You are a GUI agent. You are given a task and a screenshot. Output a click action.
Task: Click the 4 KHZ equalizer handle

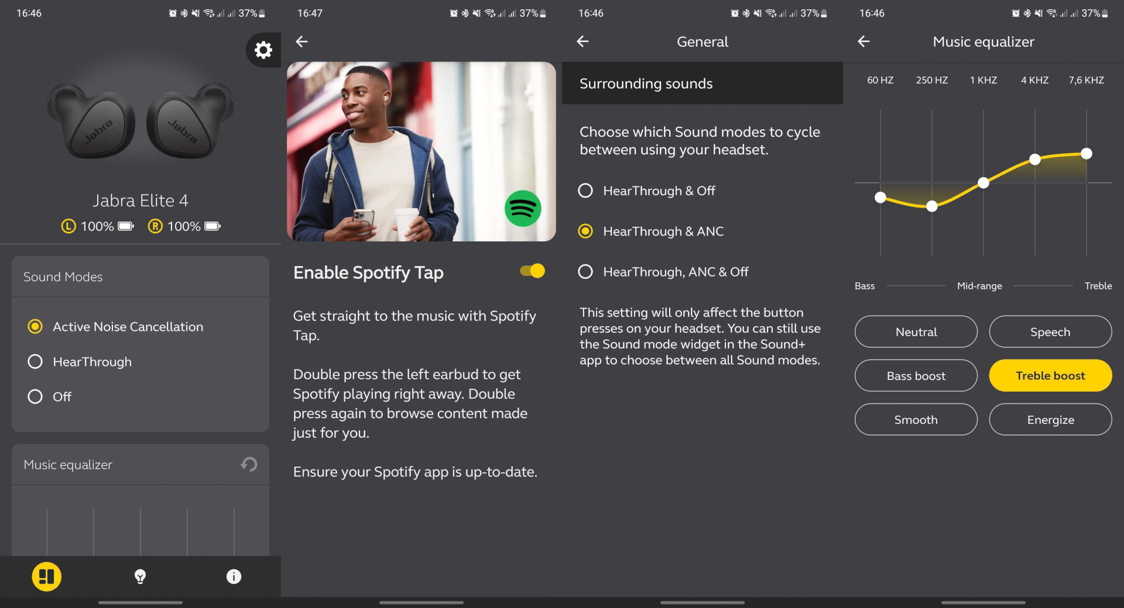[x=1034, y=160]
